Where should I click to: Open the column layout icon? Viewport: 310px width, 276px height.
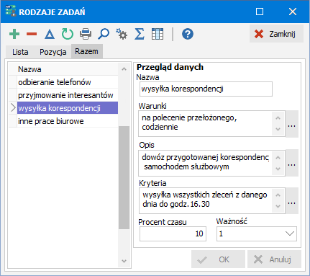point(158,34)
